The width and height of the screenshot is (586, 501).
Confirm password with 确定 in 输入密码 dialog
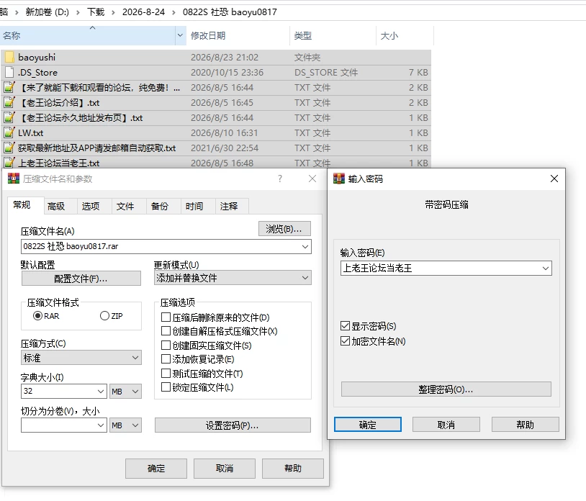[368, 425]
